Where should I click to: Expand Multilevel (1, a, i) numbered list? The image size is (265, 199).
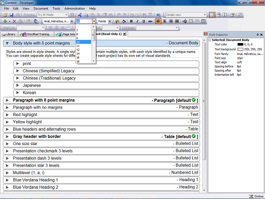coord(7,173)
